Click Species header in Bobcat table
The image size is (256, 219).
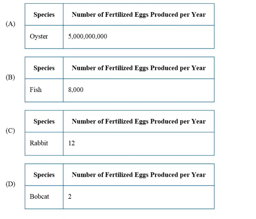[x=44, y=175]
